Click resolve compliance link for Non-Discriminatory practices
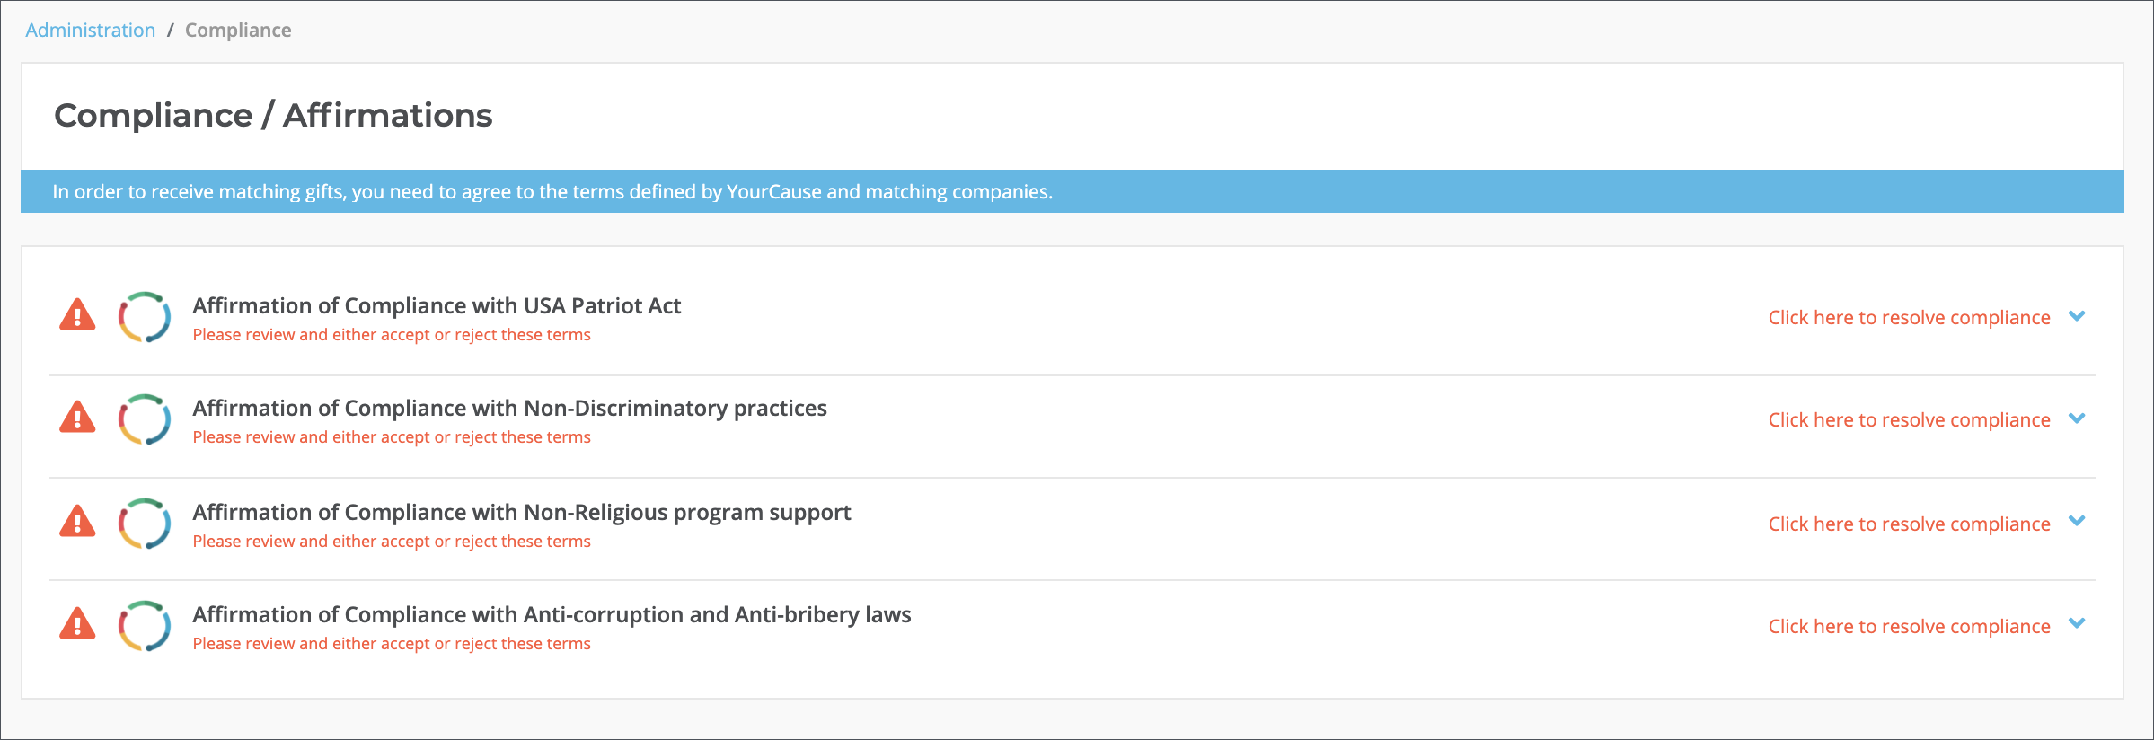The height and width of the screenshot is (740, 2154). click(x=1909, y=420)
